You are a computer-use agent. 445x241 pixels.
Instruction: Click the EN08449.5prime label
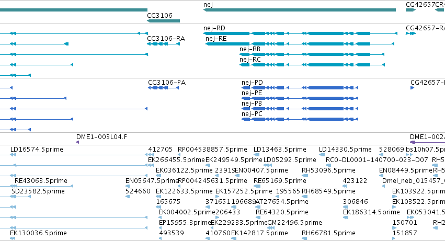pos(406,170)
